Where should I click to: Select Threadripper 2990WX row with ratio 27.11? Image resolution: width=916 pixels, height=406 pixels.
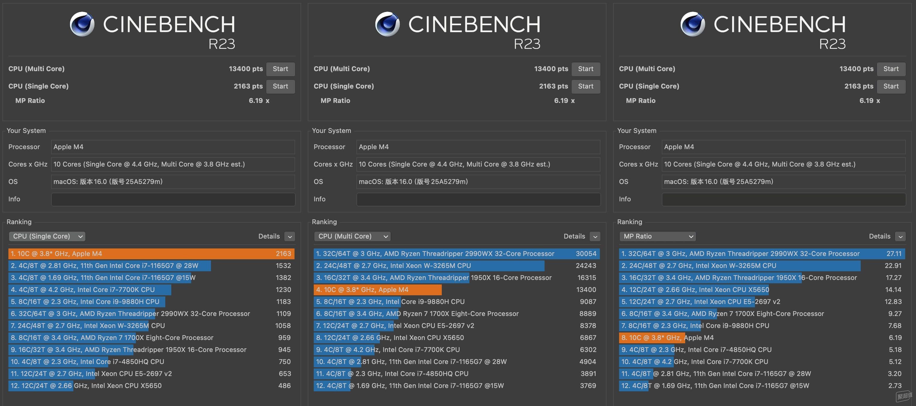[x=762, y=254]
